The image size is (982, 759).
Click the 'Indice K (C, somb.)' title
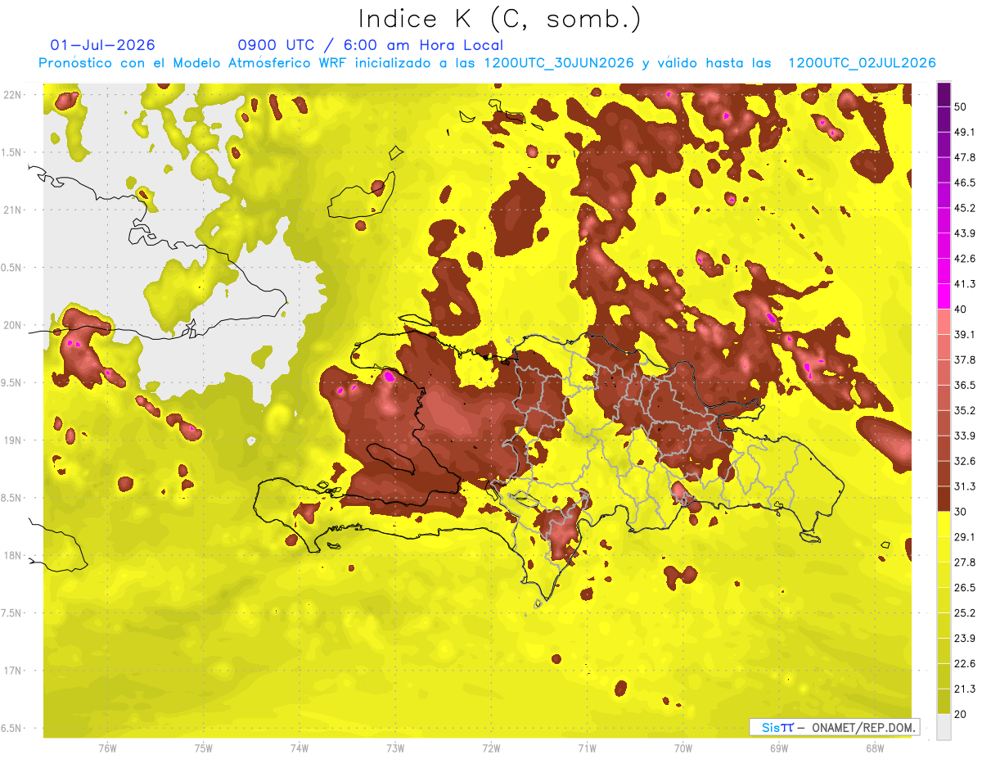499,19
